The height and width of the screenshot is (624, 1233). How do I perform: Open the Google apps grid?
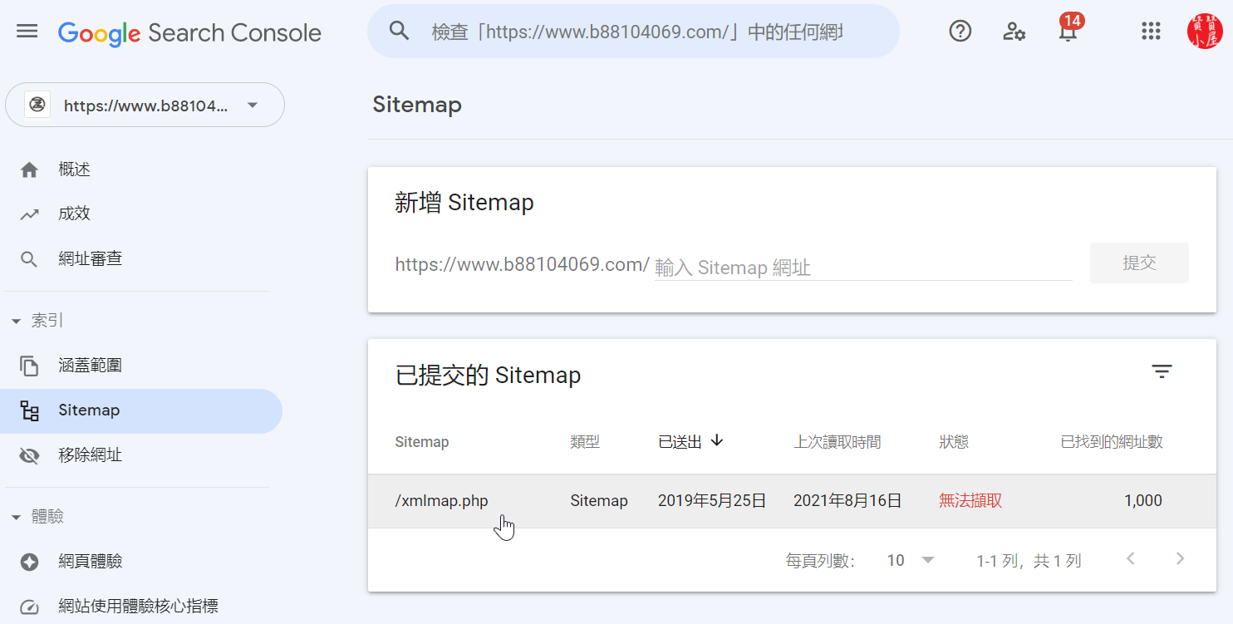pos(1151,32)
